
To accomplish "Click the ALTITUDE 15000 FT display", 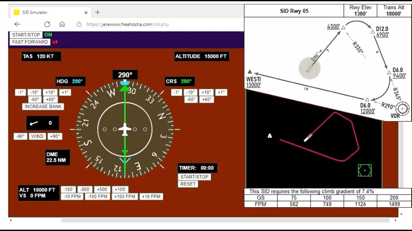I will 201,56.
